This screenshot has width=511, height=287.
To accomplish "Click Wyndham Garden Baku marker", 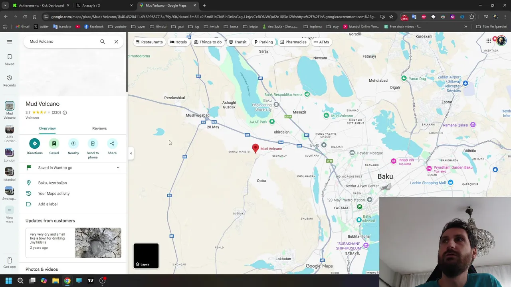I will [429, 168].
